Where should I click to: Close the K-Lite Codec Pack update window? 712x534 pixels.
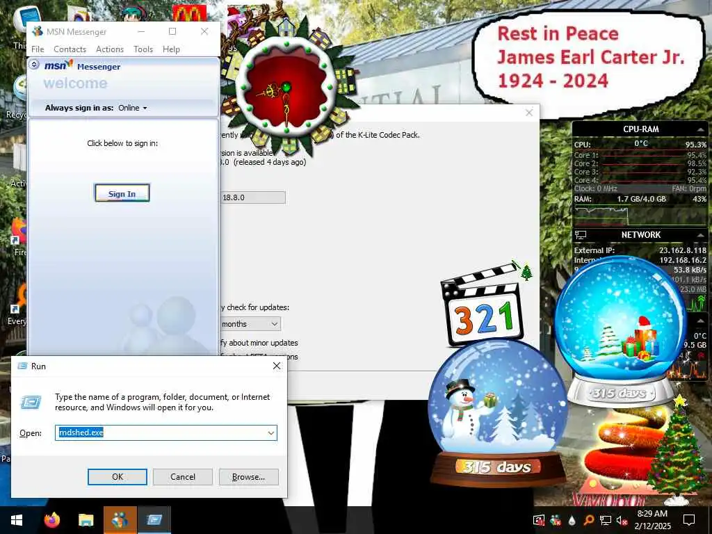tap(529, 113)
